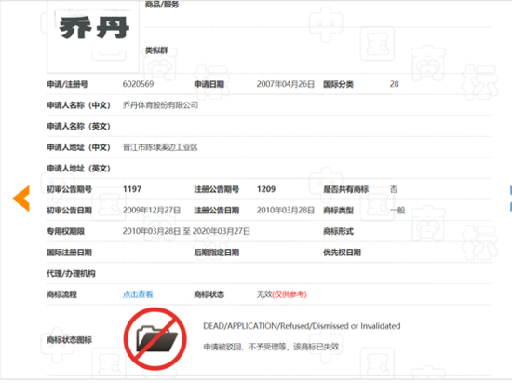Click the 商标形式 label
The image size is (512, 383).
[338, 231]
